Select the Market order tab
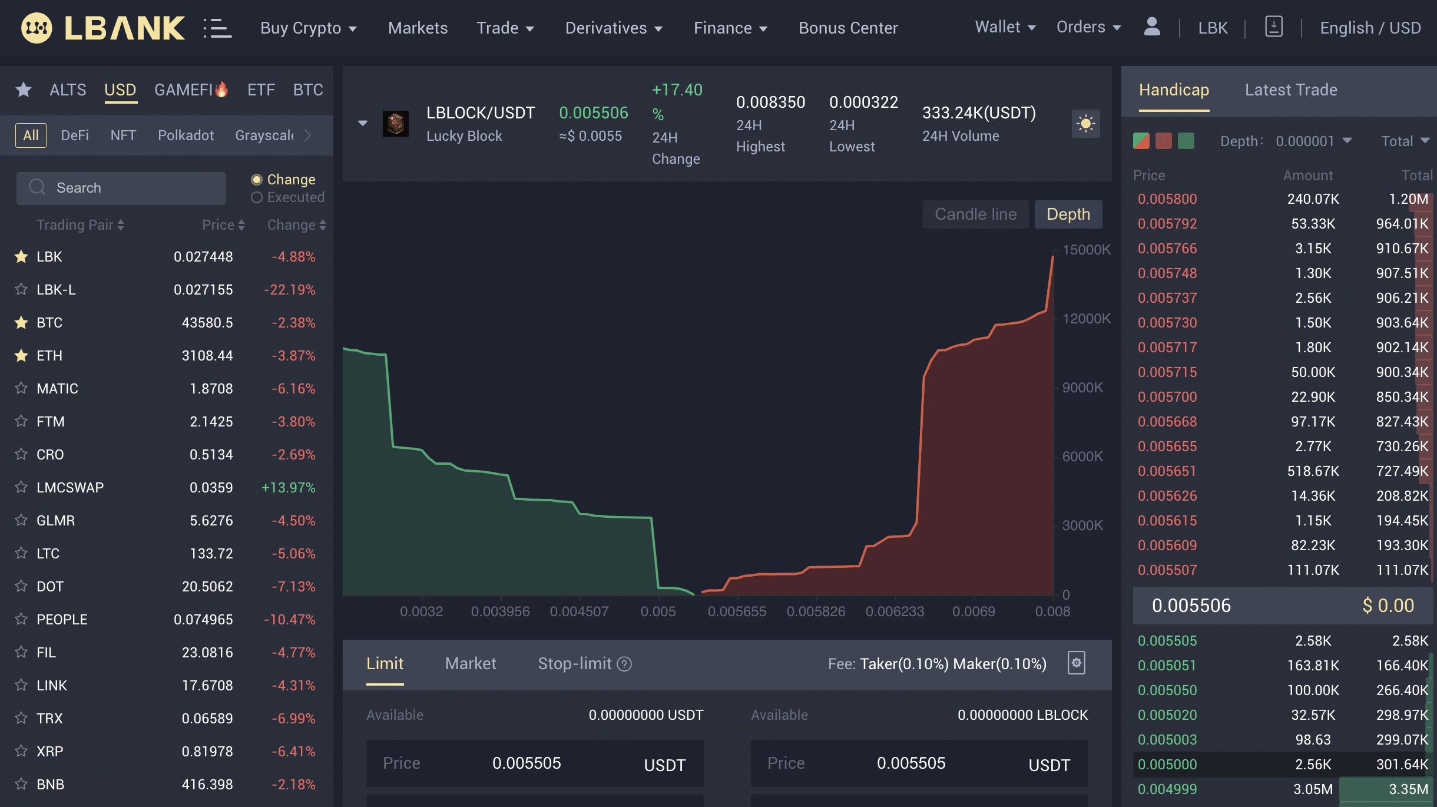This screenshot has width=1437, height=807. (470, 663)
